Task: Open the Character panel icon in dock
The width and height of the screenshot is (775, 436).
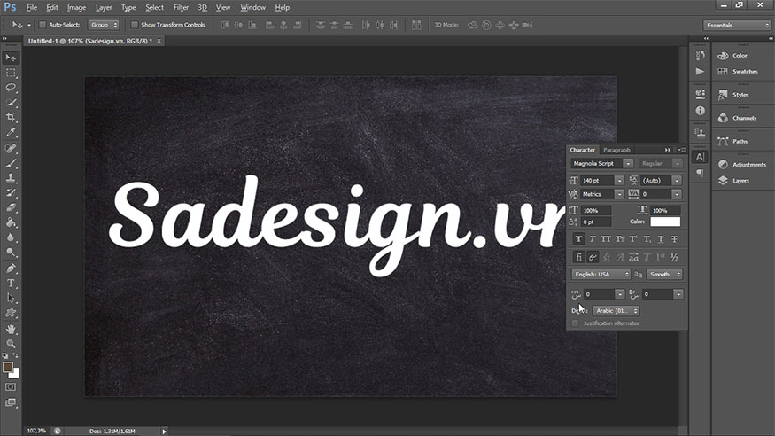Action: (x=700, y=157)
